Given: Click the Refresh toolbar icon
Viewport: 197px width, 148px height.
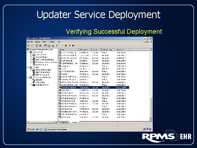Looking at the screenshot, I should [x=49, y=45].
